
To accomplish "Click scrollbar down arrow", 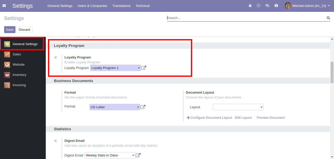I will point(332,157).
